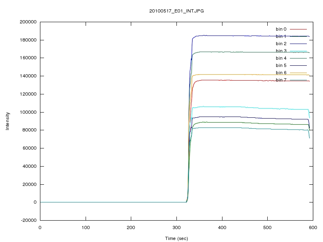Click the 'bin 7' legend label
The height and width of the screenshot is (242, 323).
pyautogui.click(x=281, y=80)
